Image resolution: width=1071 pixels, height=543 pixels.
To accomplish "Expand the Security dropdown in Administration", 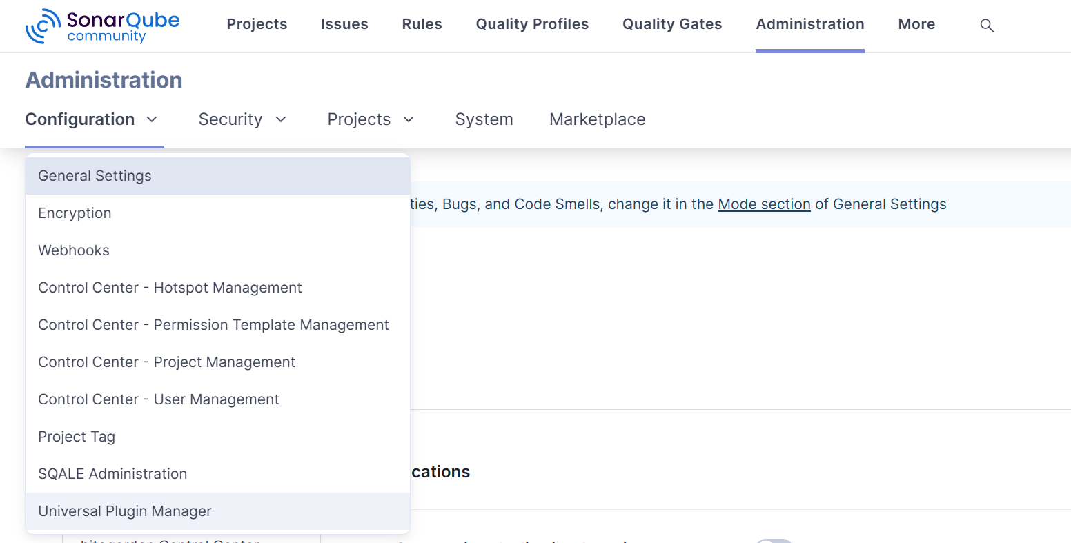I will tap(242, 119).
